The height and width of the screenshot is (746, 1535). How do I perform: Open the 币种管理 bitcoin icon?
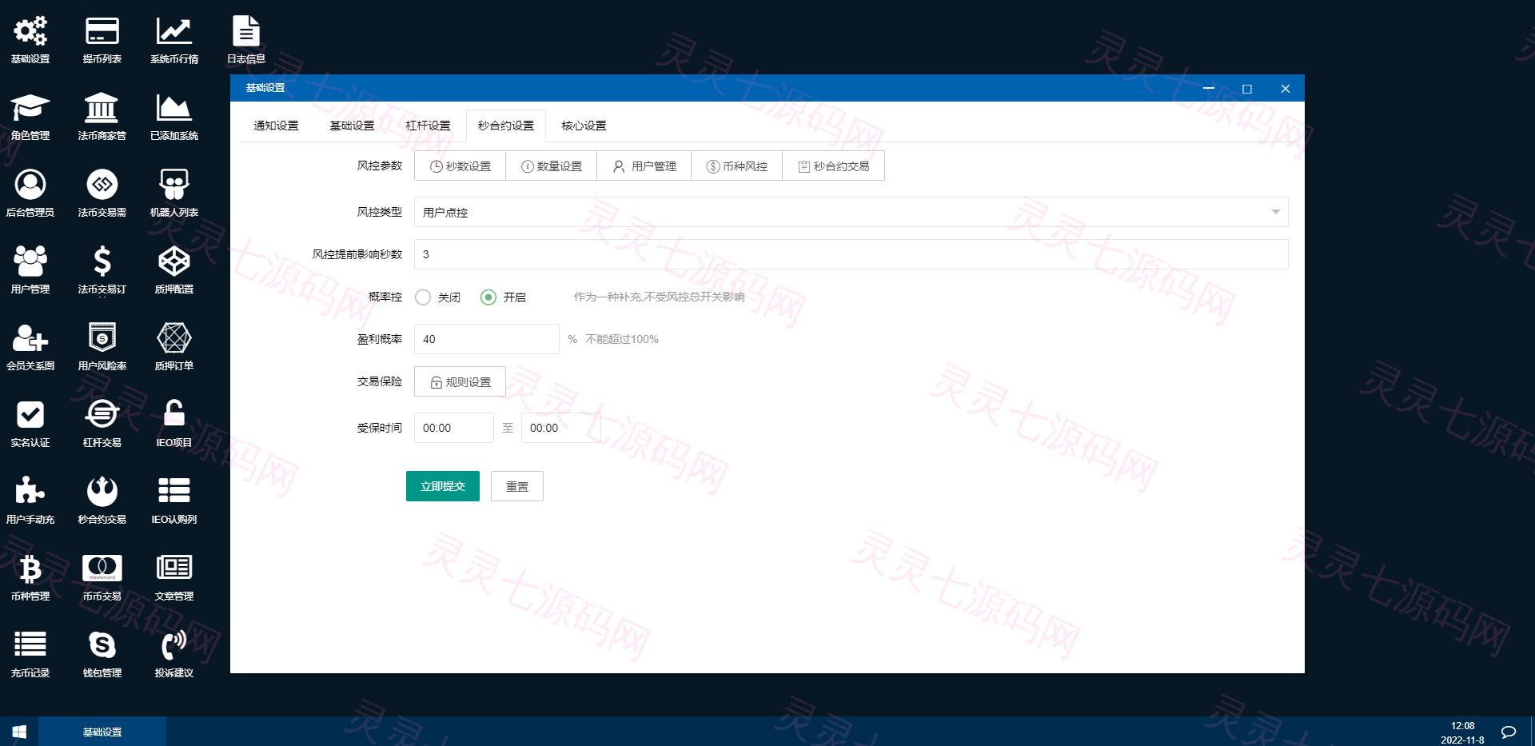point(30,568)
